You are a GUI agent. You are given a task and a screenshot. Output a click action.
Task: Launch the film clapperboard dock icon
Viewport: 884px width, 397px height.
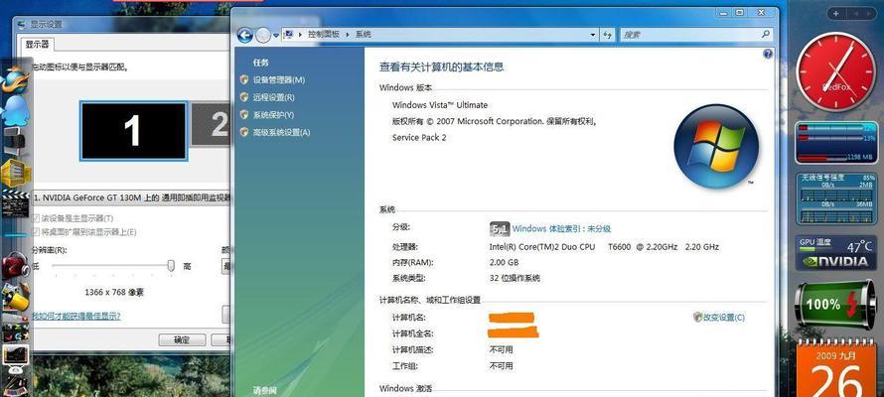15,202
